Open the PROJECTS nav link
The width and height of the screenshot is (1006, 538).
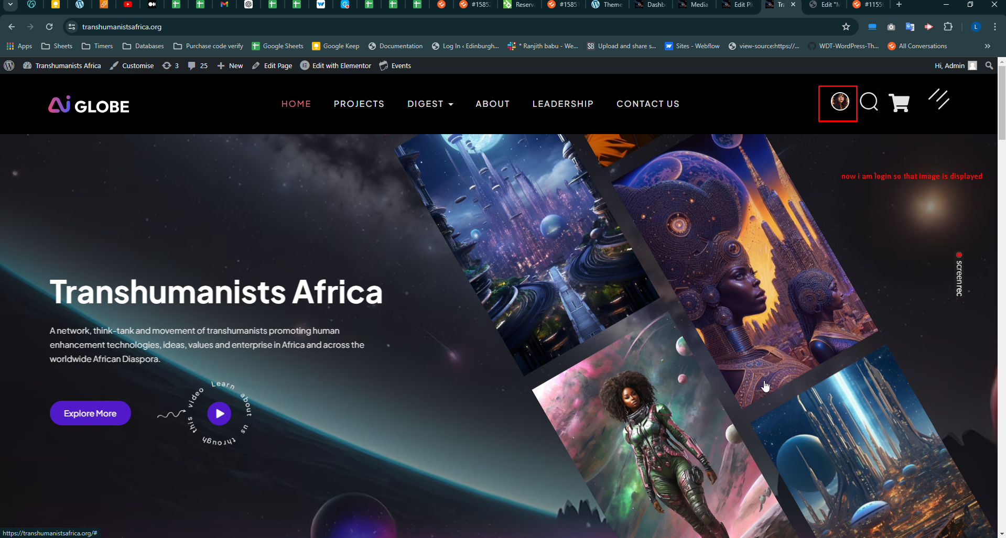pos(359,104)
